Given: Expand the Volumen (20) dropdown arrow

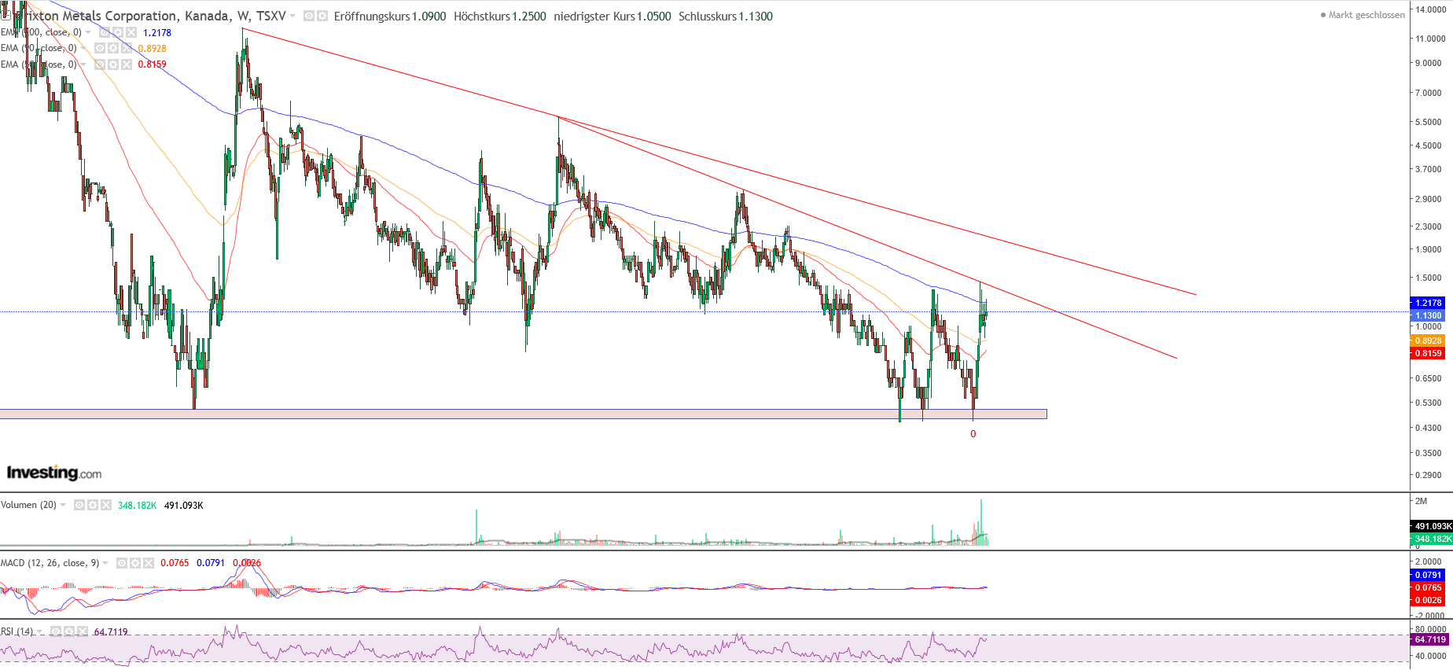Looking at the screenshot, I should (x=63, y=505).
